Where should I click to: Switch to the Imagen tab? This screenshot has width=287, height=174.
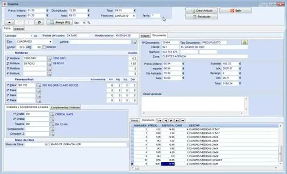pos(145,36)
